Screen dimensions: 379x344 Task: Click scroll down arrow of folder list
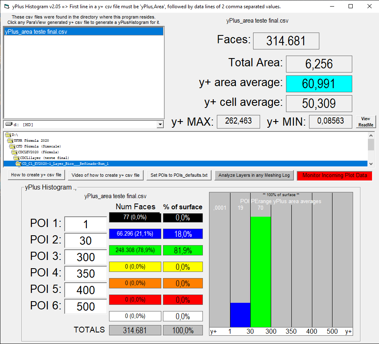point(371,164)
